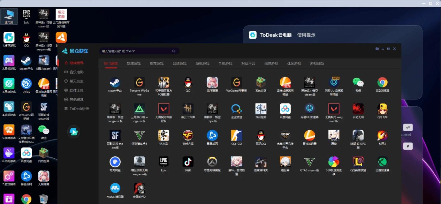Launch CS：GO game icon
The width and height of the screenshot is (441, 204).
click(237, 135)
